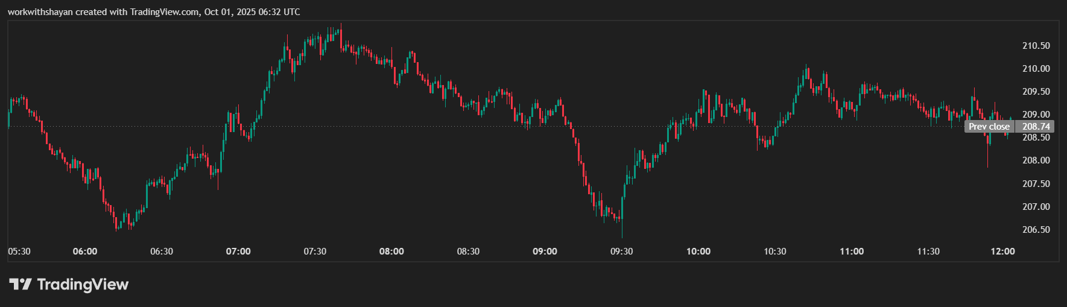Select the 210.00 price axis label
This screenshot has height=307, width=1067.
pos(1036,69)
